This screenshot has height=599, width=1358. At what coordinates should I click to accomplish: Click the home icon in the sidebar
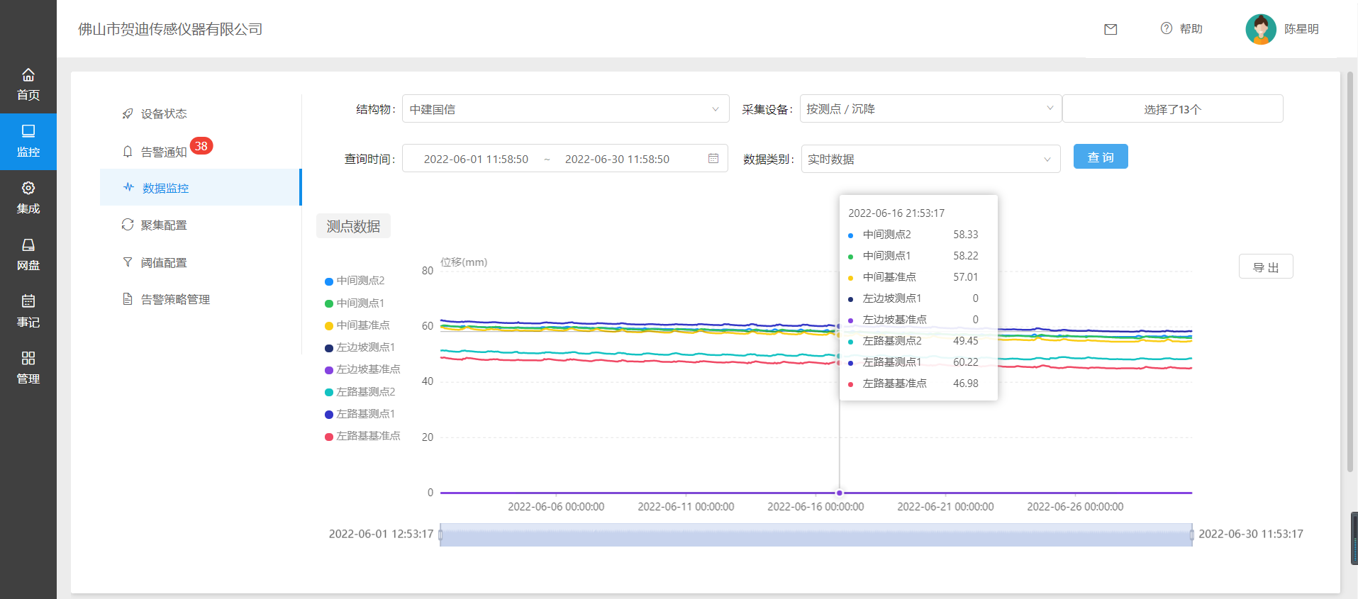(28, 75)
